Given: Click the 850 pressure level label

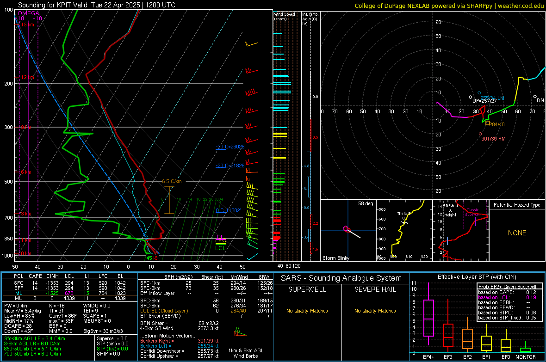Looking at the screenshot, I should 8,239.
